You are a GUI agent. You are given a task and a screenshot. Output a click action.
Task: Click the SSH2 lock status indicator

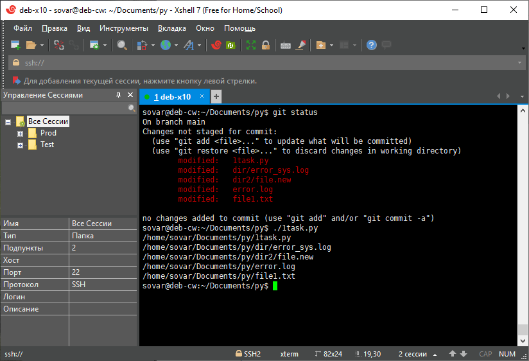pos(248,353)
